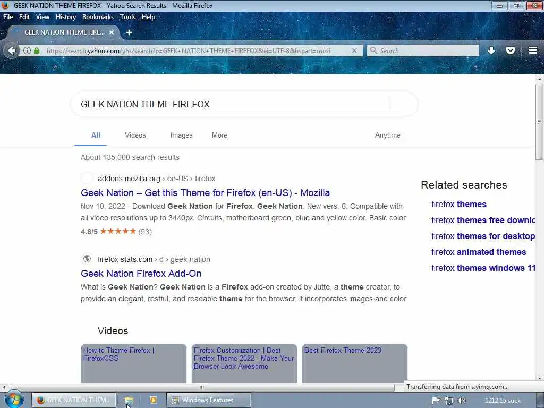Screen dimensions: 544x408
Task: Open the History menu
Action: pos(65,17)
